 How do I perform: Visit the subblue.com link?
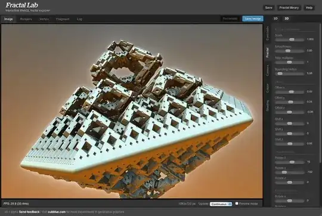[x=57, y=212]
